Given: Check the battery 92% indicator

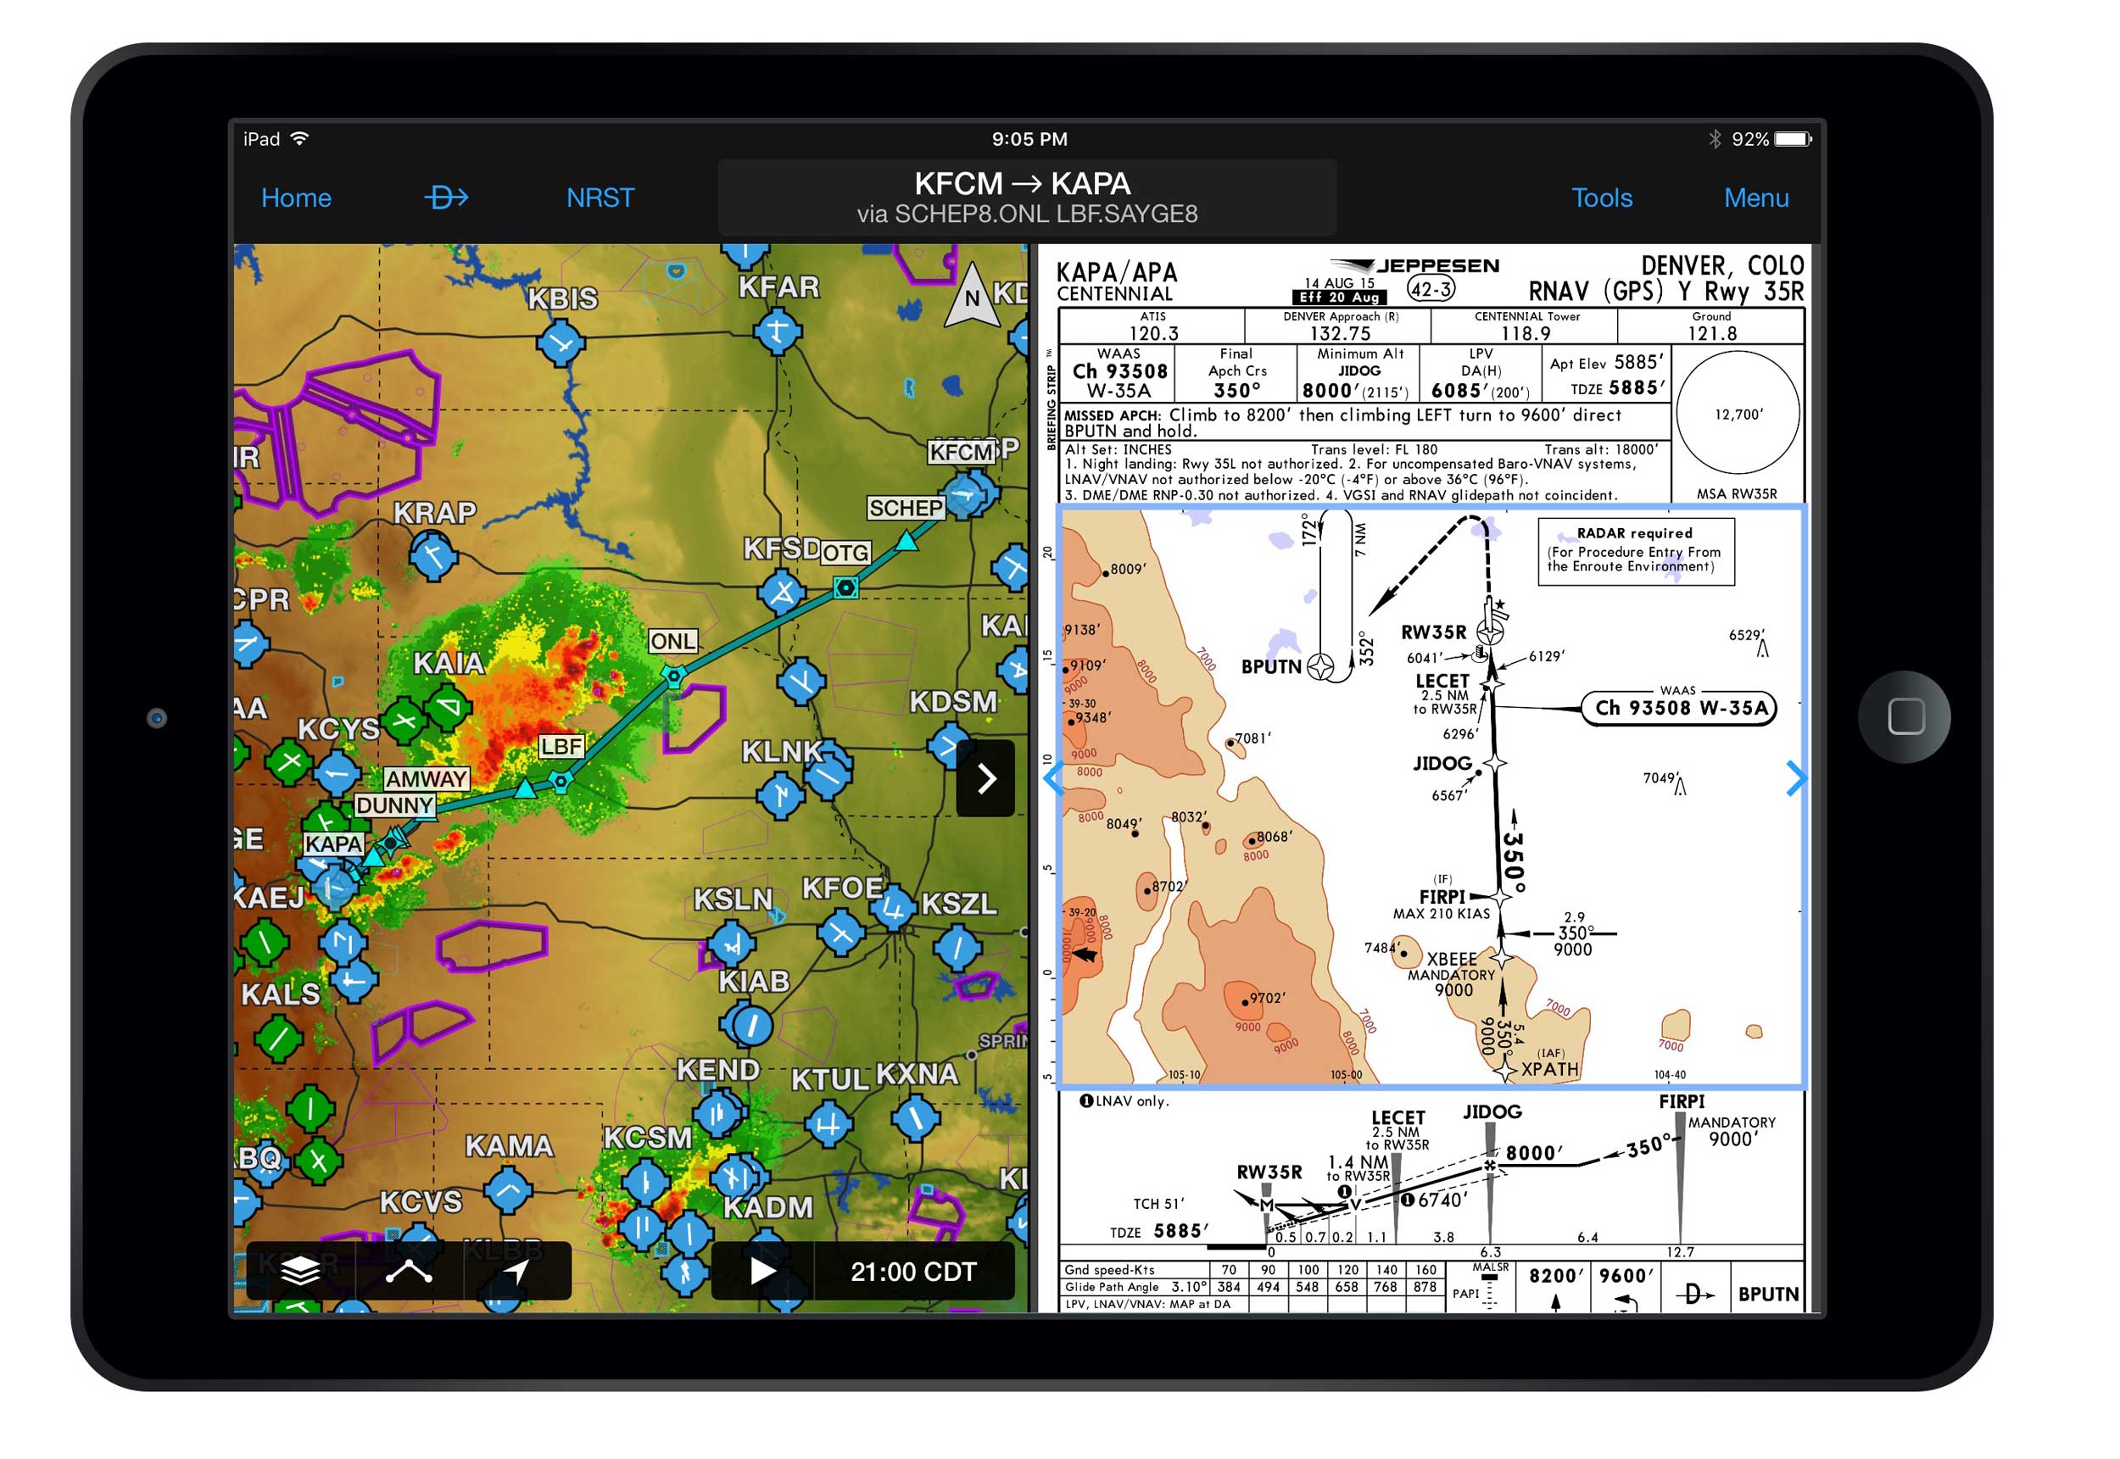Looking at the screenshot, I should pyautogui.click(x=1771, y=139).
